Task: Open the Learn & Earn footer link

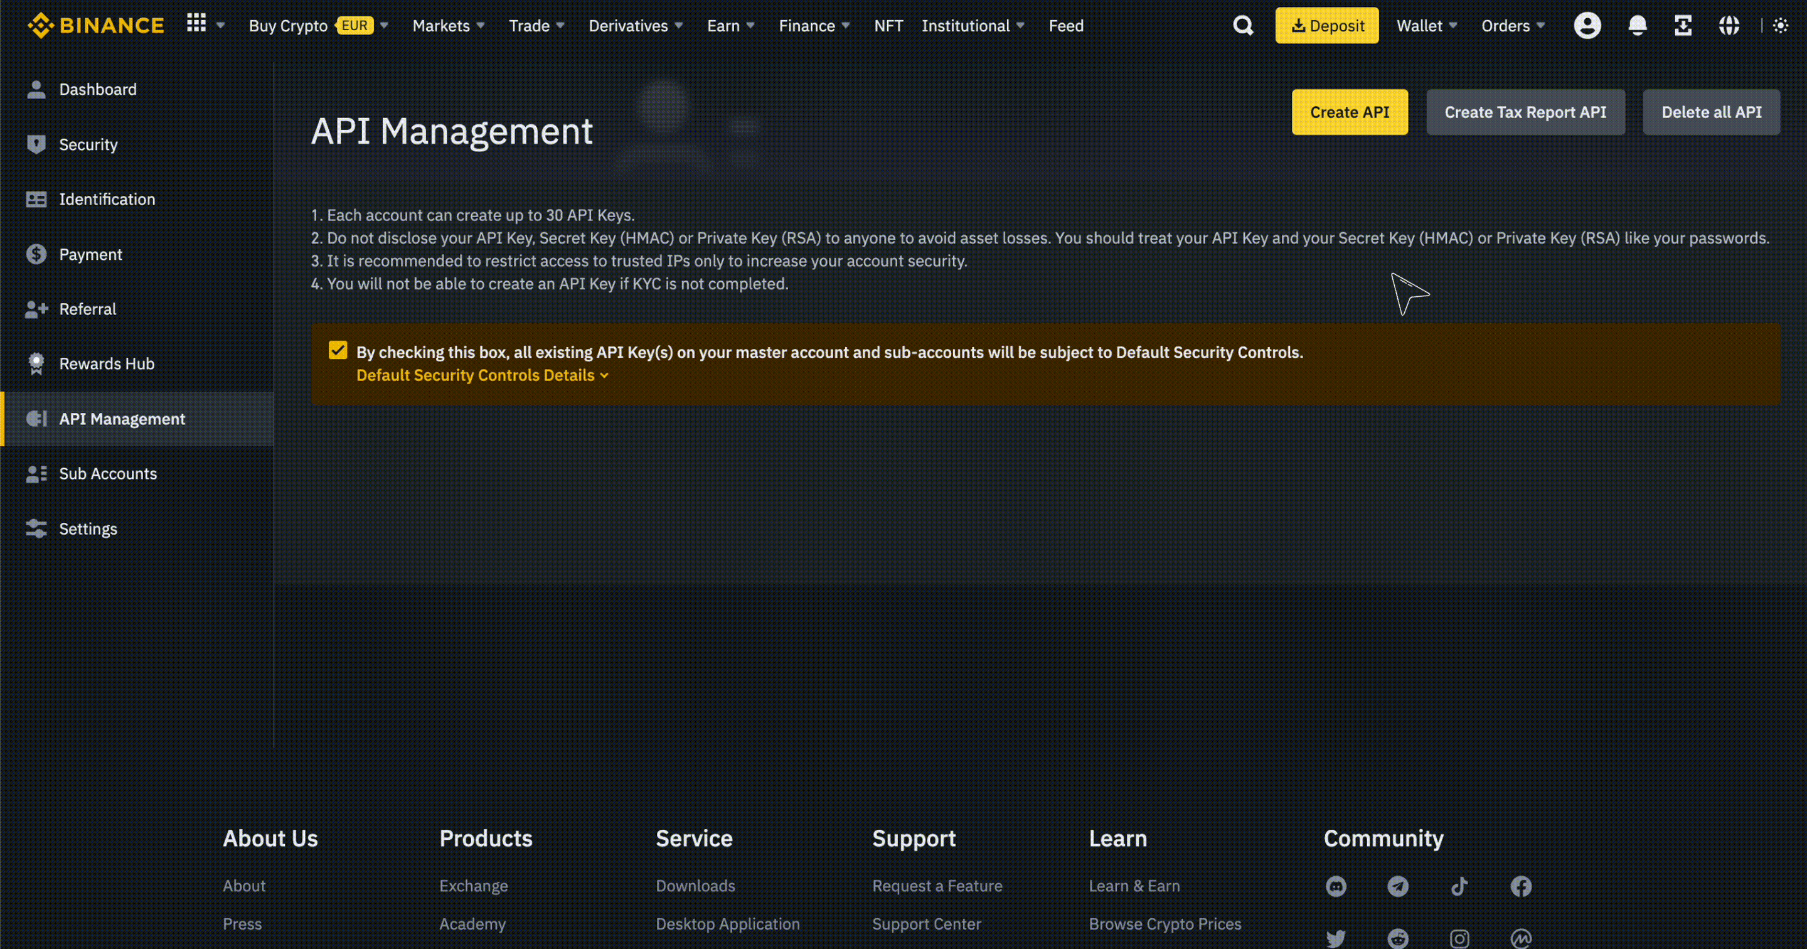Action: point(1134,886)
